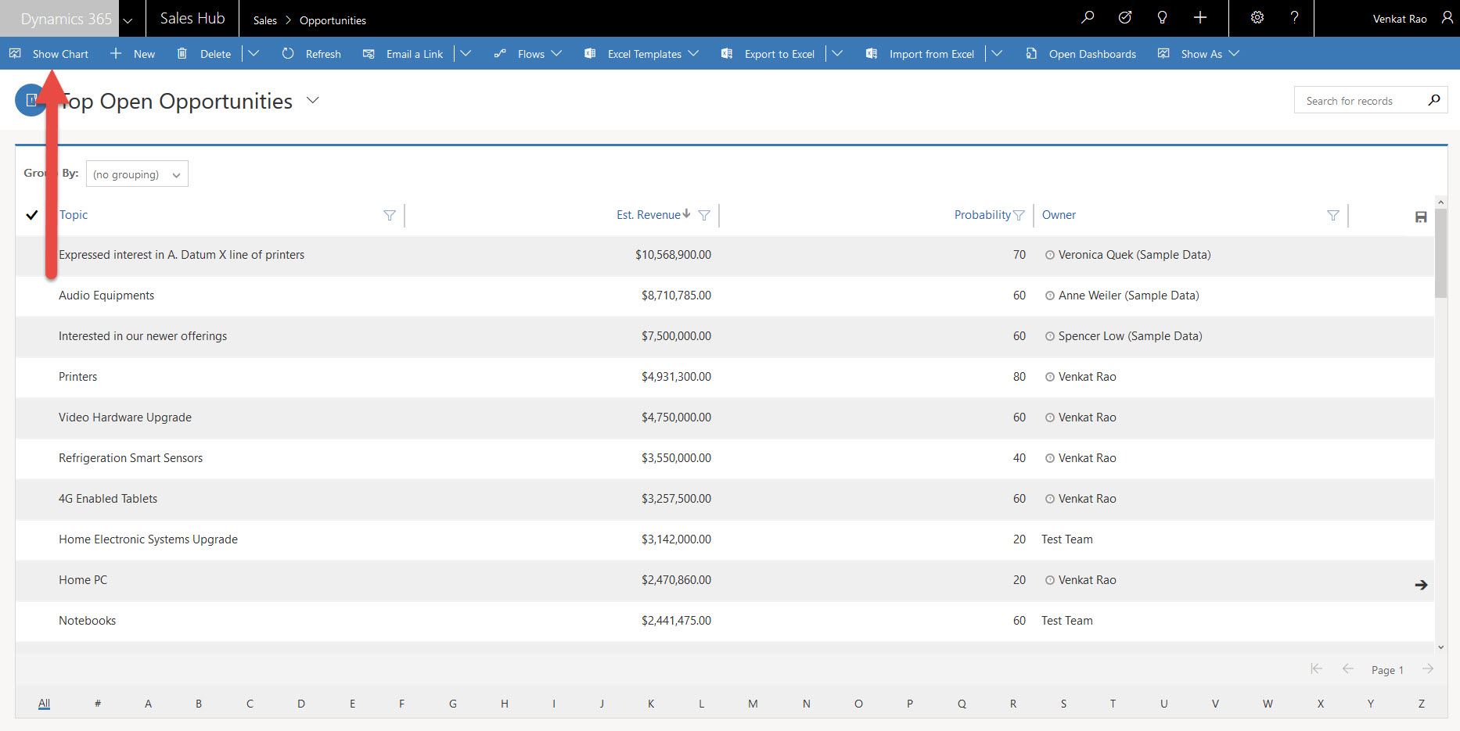Filter records by letter M
The width and height of the screenshot is (1460, 731).
coord(752,704)
